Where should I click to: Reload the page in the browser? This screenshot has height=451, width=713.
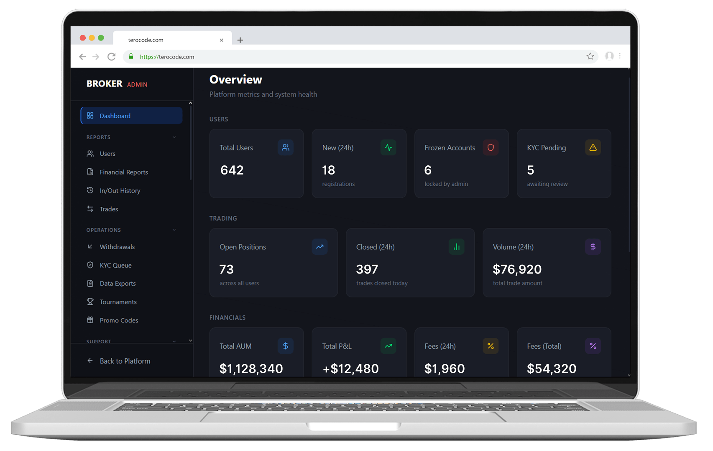111,57
